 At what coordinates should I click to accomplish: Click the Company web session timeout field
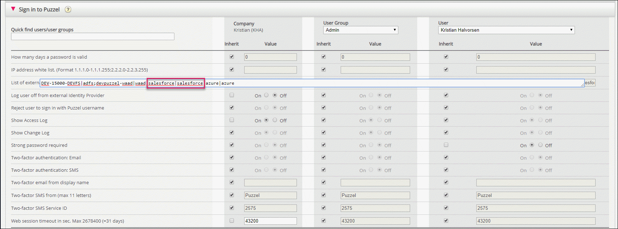click(x=270, y=221)
